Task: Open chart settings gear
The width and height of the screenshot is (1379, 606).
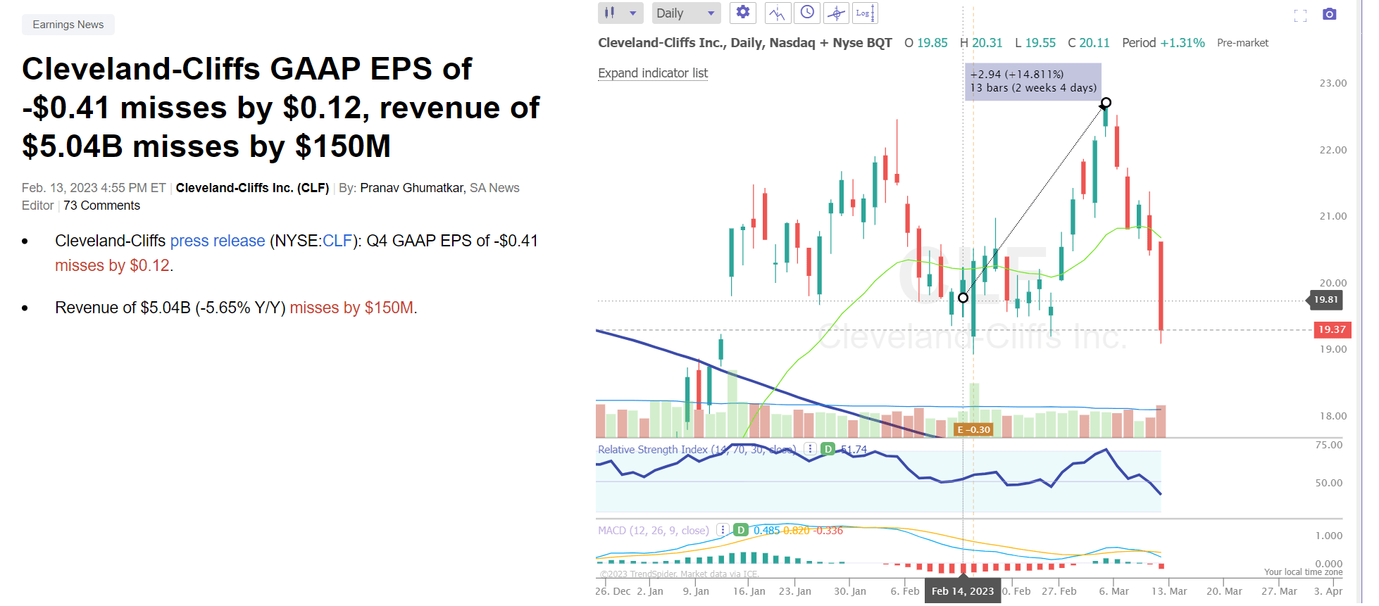Action: point(742,13)
